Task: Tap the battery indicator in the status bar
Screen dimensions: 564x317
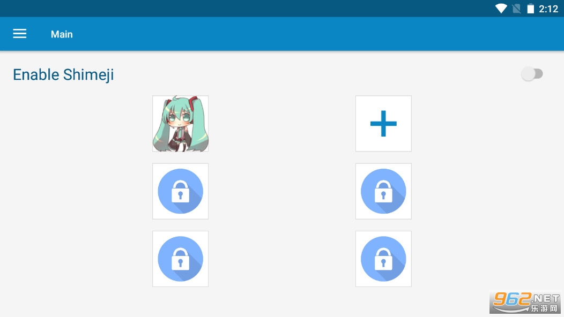Action: (531, 9)
